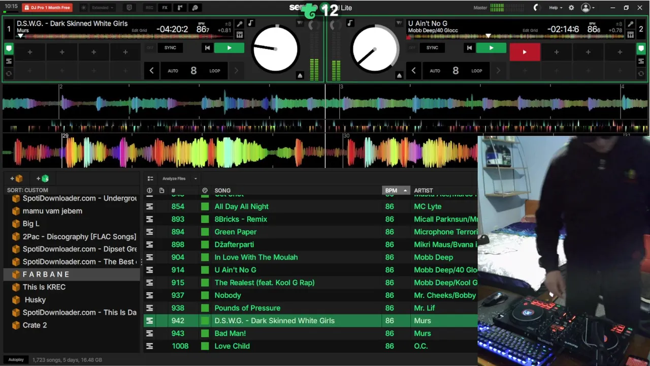Sort library by the BPM column header
This screenshot has width=650, height=366.
pos(396,191)
